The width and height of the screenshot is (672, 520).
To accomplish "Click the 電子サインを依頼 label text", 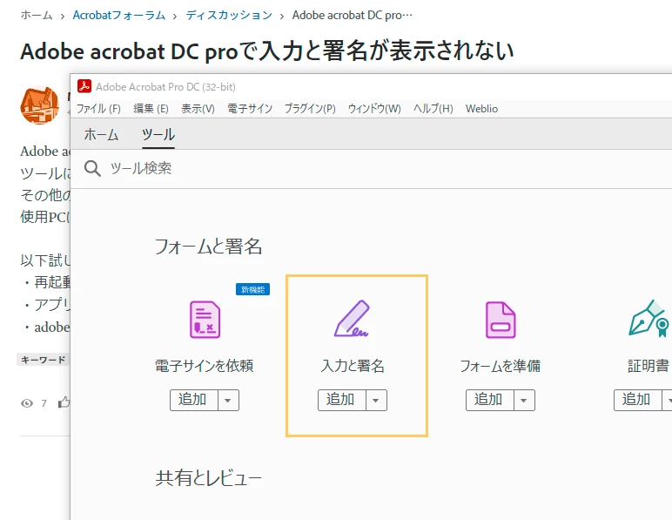I will click(x=205, y=366).
